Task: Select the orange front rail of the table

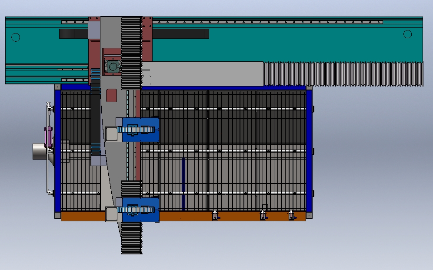Action: pyautogui.click(x=183, y=216)
